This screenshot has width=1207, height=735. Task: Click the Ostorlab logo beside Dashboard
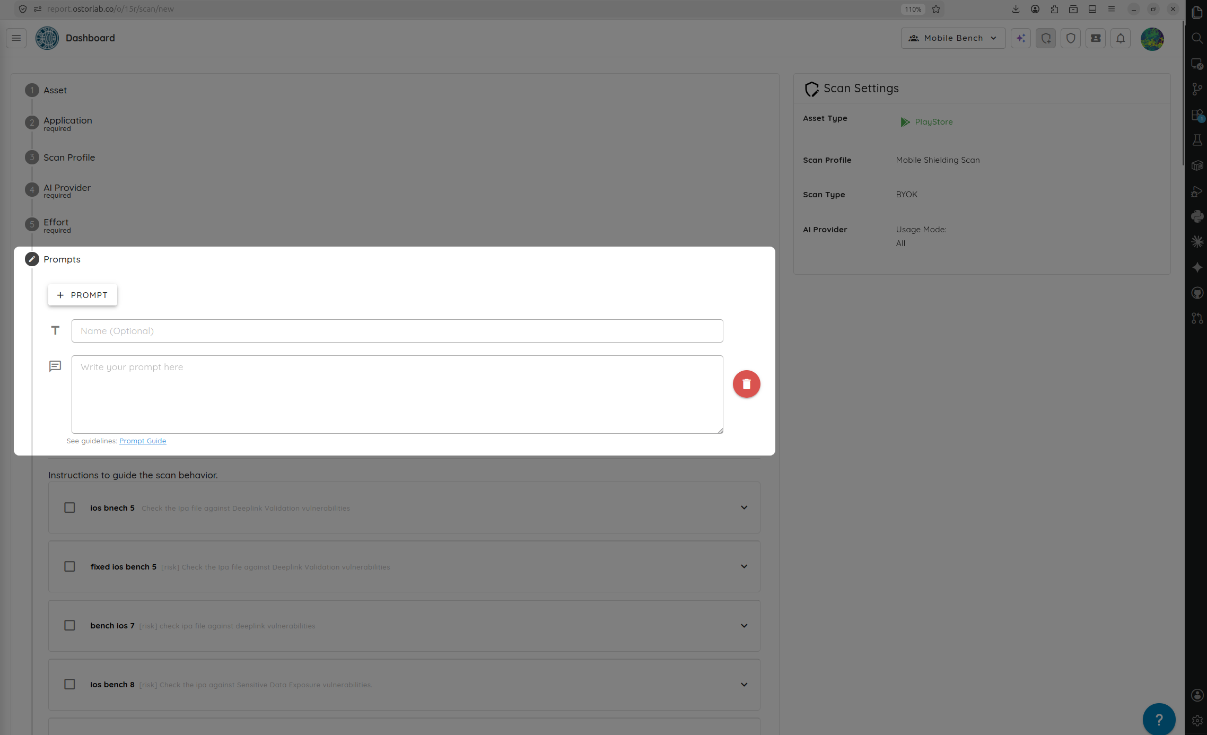[x=47, y=38]
